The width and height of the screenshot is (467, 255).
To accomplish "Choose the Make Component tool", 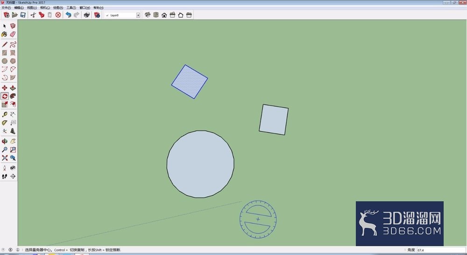I will [13, 26].
